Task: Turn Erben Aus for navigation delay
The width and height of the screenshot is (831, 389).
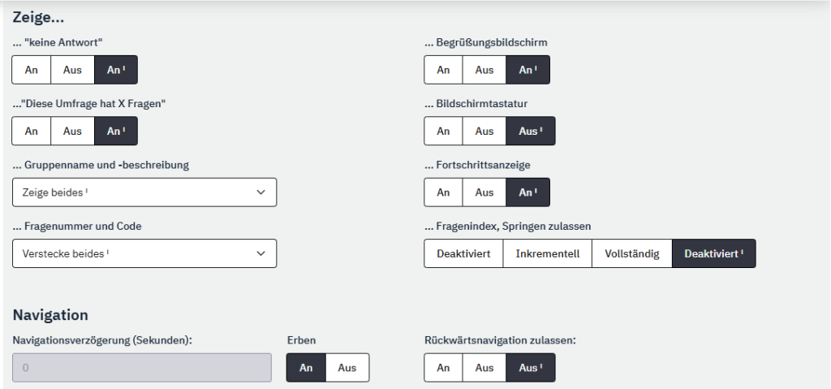Action: 347,368
